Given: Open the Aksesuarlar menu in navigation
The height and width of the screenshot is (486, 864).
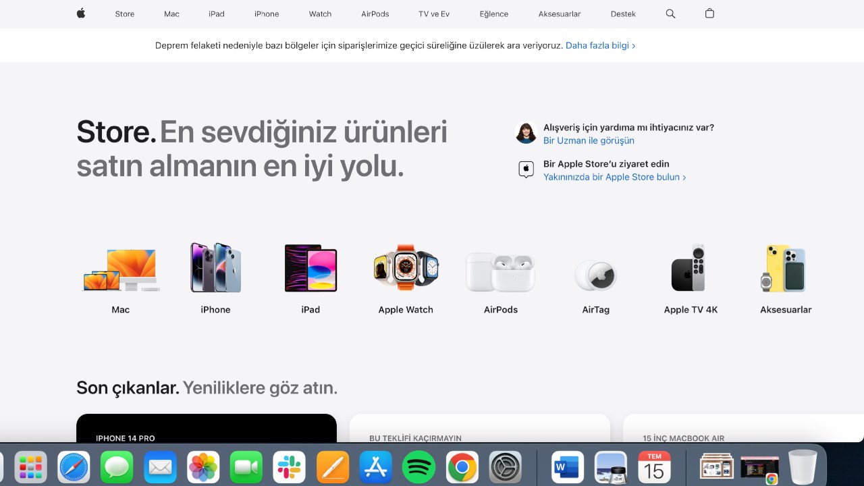Looking at the screenshot, I should coord(560,13).
